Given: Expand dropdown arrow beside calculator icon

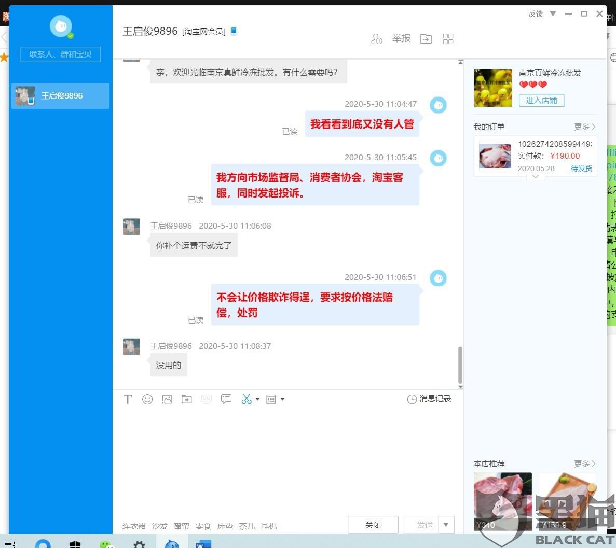Looking at the screenshot, I should pos(282,399).
